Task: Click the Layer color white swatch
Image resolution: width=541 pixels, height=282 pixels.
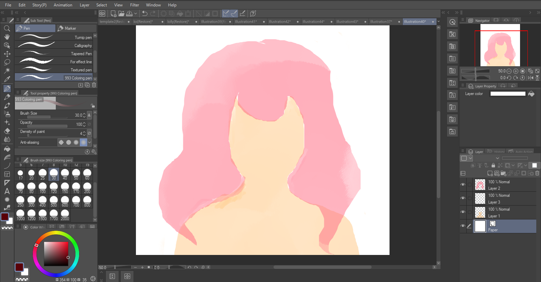Action: [x=508, y=94]
